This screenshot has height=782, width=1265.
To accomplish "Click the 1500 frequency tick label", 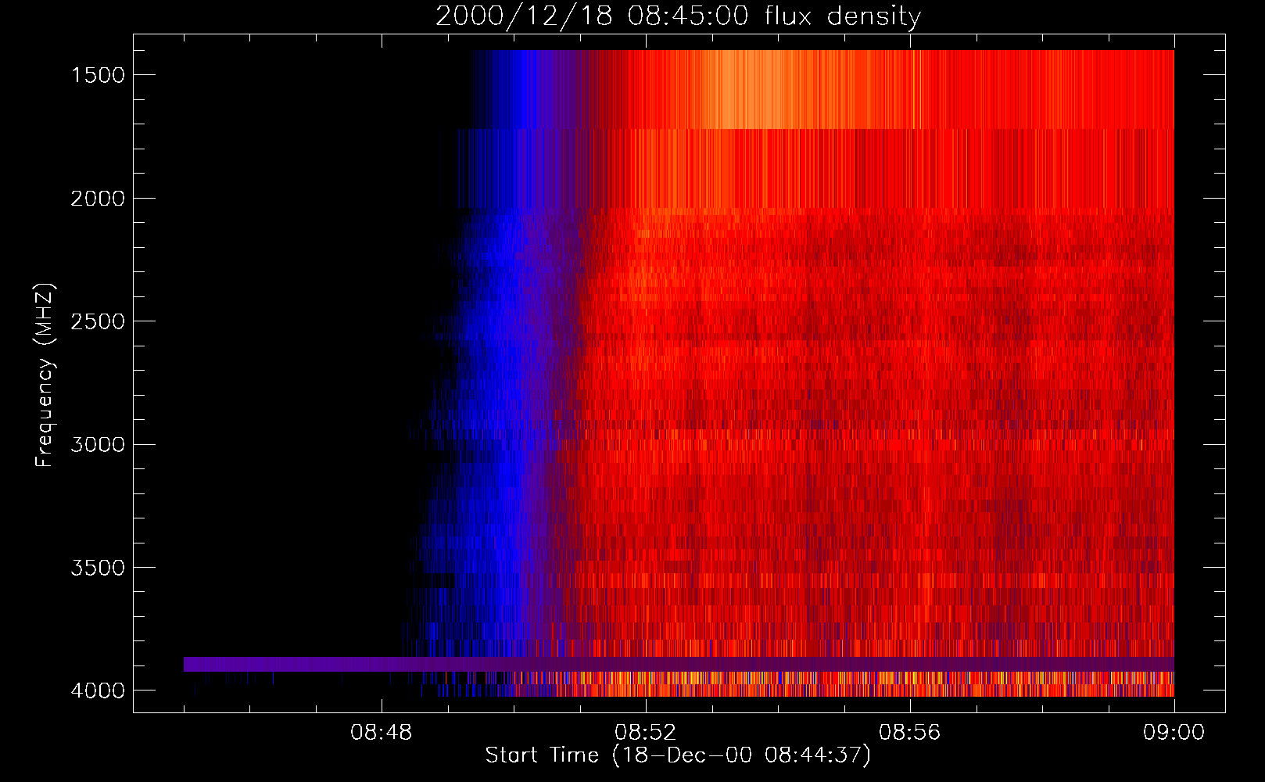I will (x=98, y=75).
